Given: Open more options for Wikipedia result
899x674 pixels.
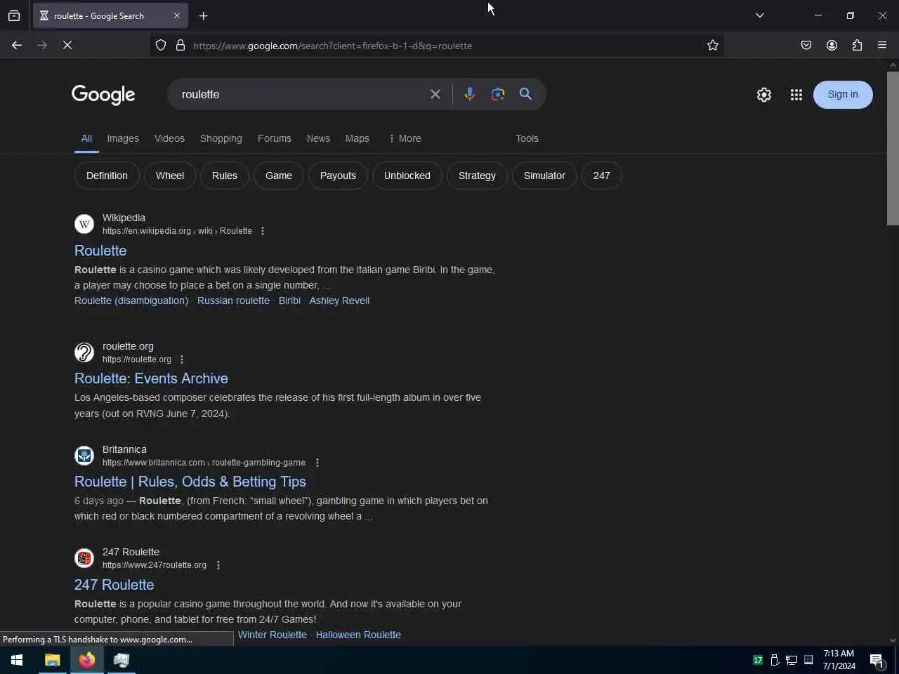Looking at the screenshot, I should pyautogui.click(x=263, y=231).
